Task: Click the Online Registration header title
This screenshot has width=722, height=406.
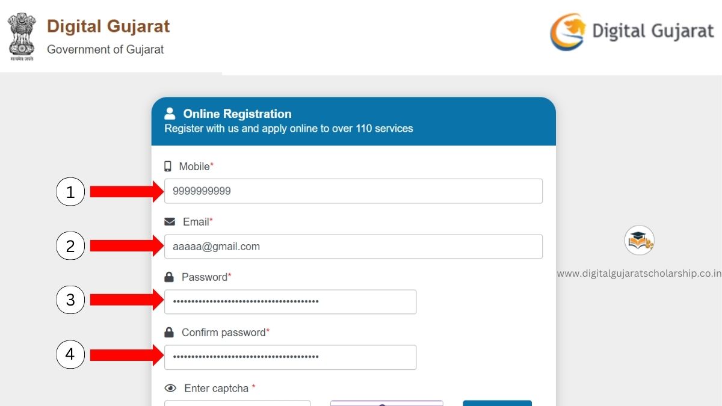Action: click(x=237, y=114)
